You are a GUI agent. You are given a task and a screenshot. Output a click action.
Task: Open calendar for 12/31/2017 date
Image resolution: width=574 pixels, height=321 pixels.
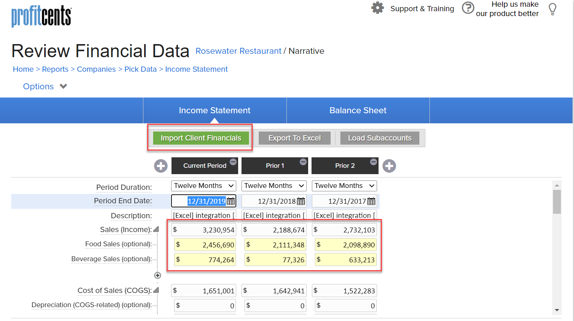[371, 201]
